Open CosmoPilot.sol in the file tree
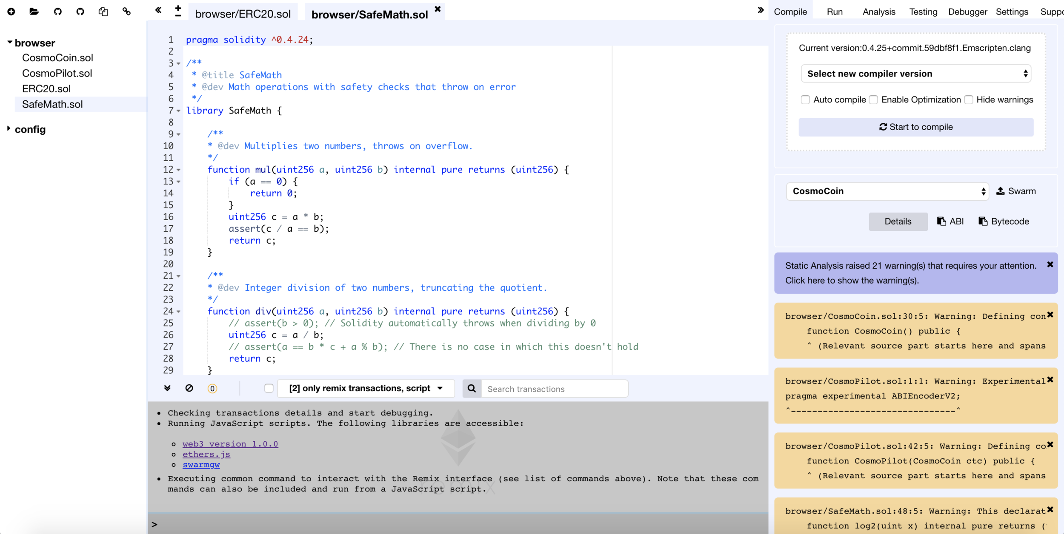 (57, 73)
